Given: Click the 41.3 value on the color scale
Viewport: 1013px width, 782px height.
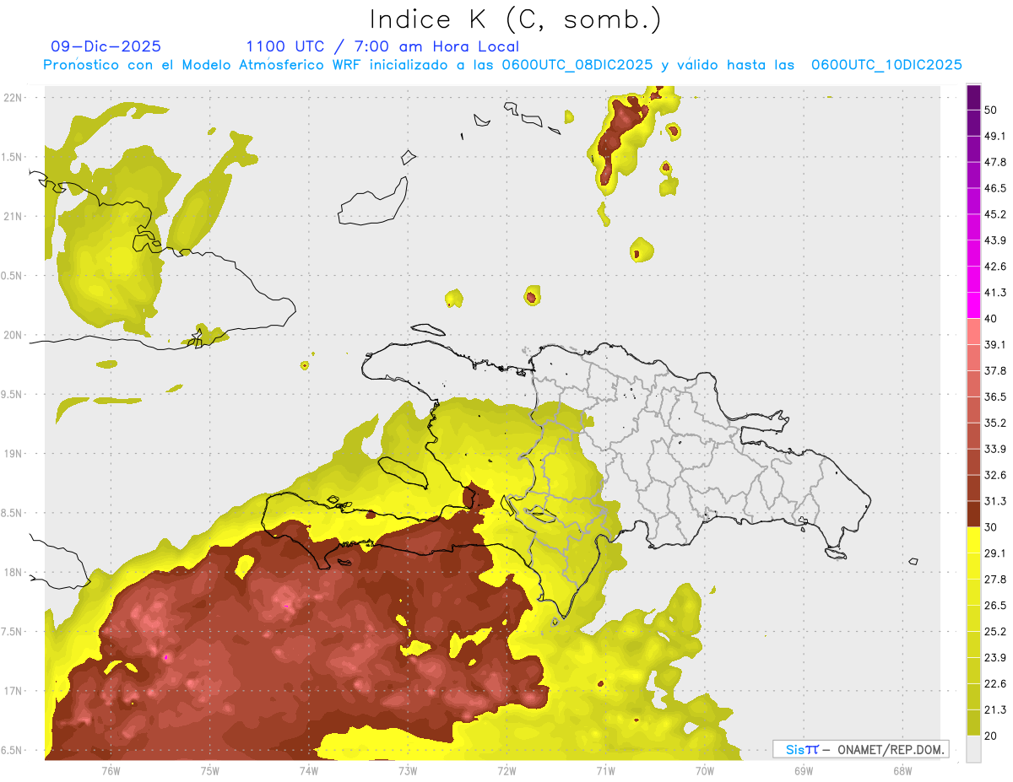Looking at the screenshot, I should pyautogui.click(x=994, y=293).
